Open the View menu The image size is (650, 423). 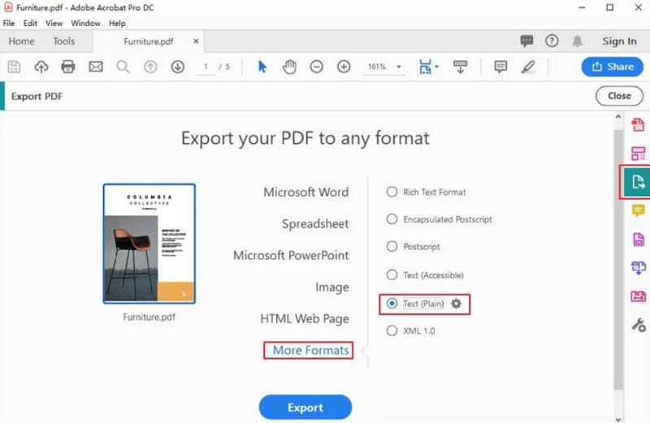click(x=54, y=24)
